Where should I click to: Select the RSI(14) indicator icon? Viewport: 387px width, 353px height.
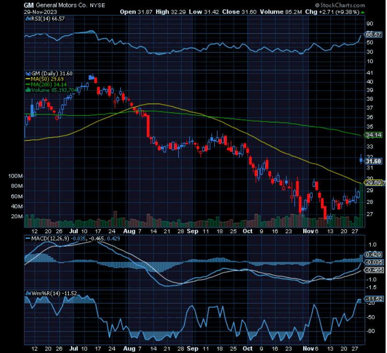[x=28, y=20]
